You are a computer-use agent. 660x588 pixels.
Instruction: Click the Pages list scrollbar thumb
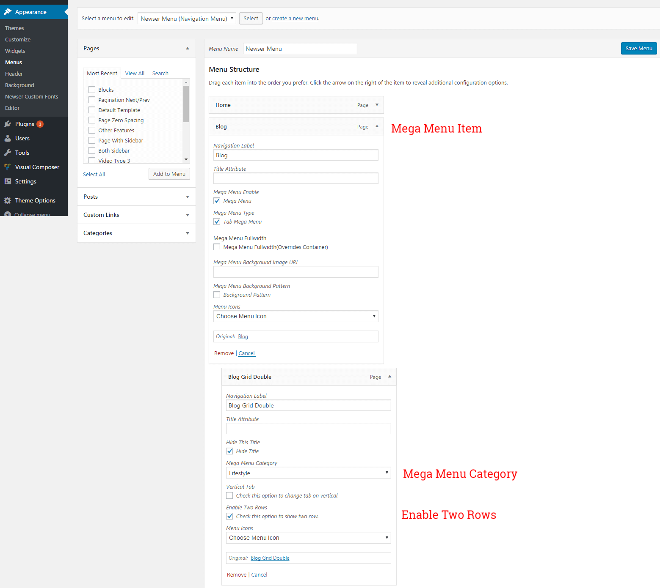pyautogui.click(x=186, y=104)
